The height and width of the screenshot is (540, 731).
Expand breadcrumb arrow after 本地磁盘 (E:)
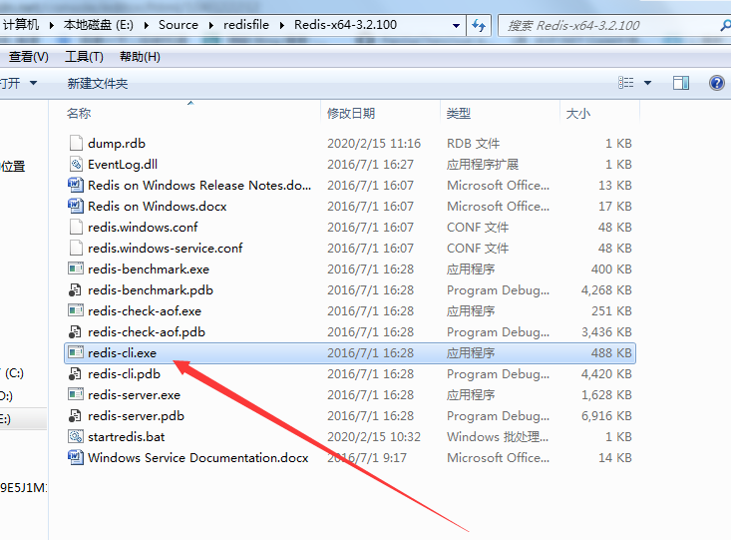point(147,25)
